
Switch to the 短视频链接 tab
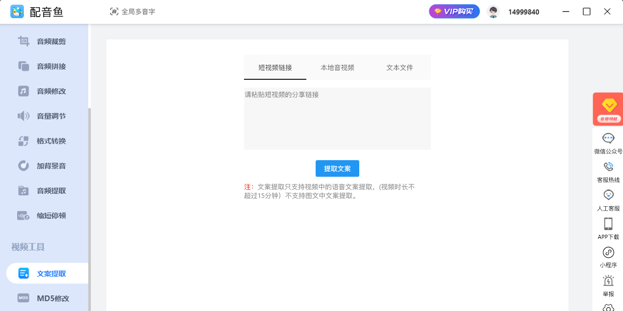coord(275,67)
